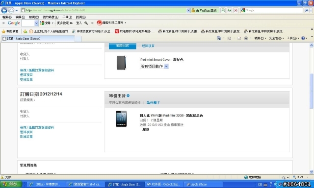Open the 工具(T) menu in menu bar

tap(67, 17)
